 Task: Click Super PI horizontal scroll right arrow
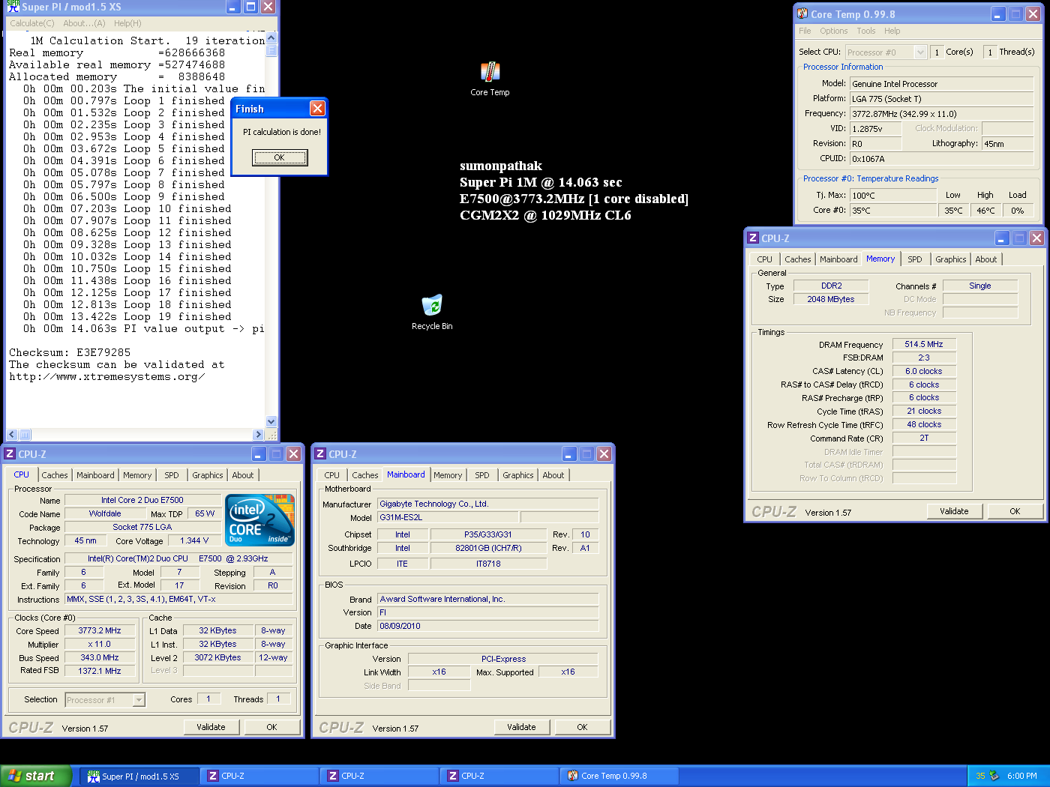click(258, 435)
